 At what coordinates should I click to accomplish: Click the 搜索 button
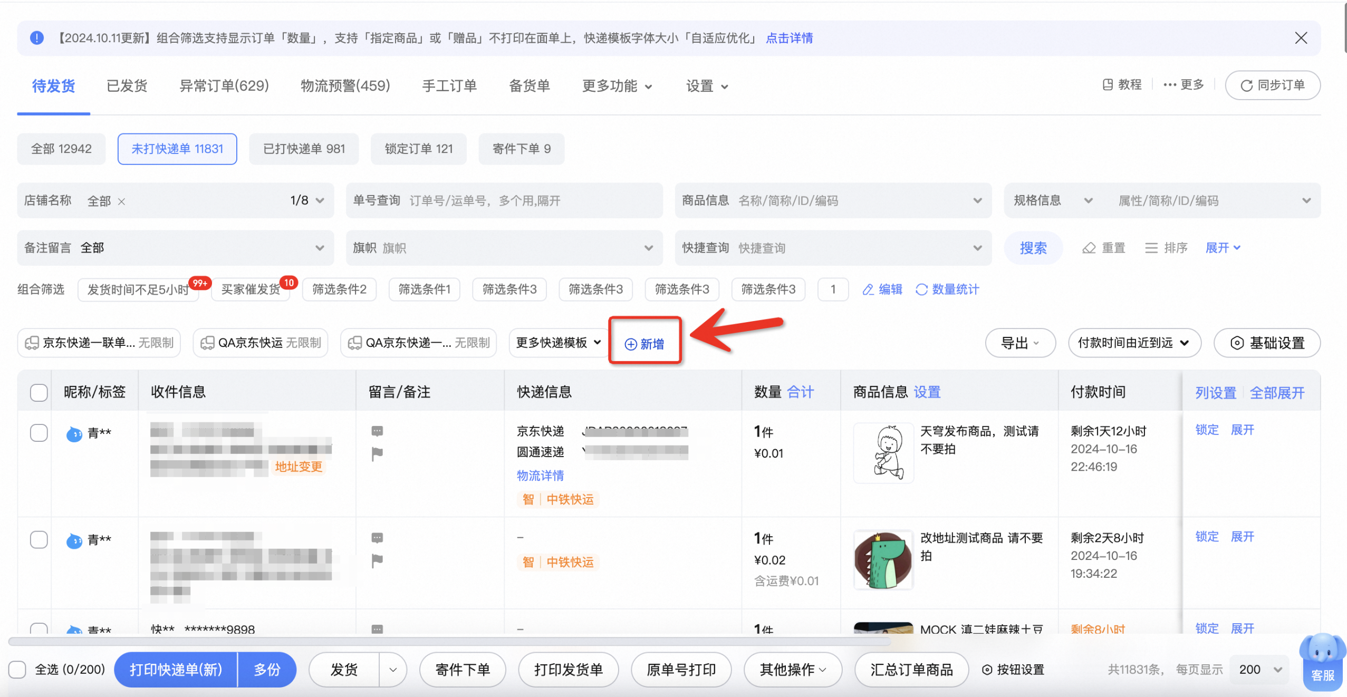pos(1033,248)
